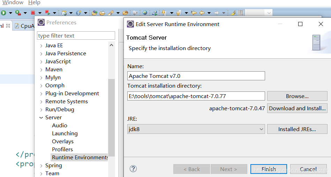This screenshot has width=331, height=177.
Task: Click the New Dynamic Web Project icon
Action: click(x=64, y=13)
